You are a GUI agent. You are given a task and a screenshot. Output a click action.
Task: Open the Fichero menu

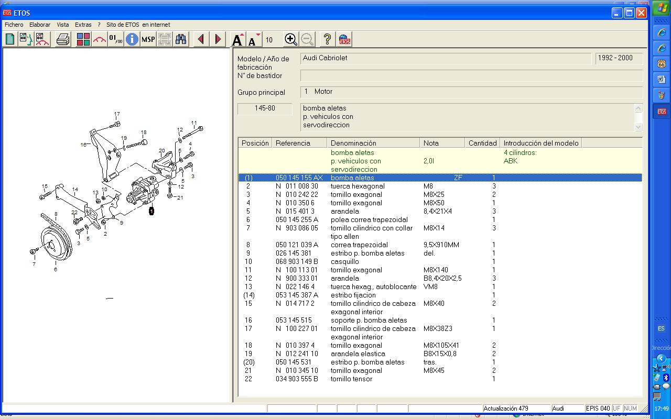click(x=14, y=25)
